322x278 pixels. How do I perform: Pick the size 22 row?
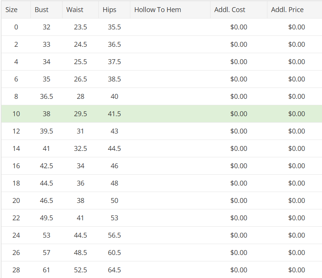(162, 218)
